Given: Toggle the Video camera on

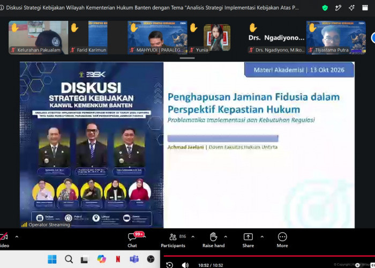Looking at the screenshot, I should coord(4,240).
